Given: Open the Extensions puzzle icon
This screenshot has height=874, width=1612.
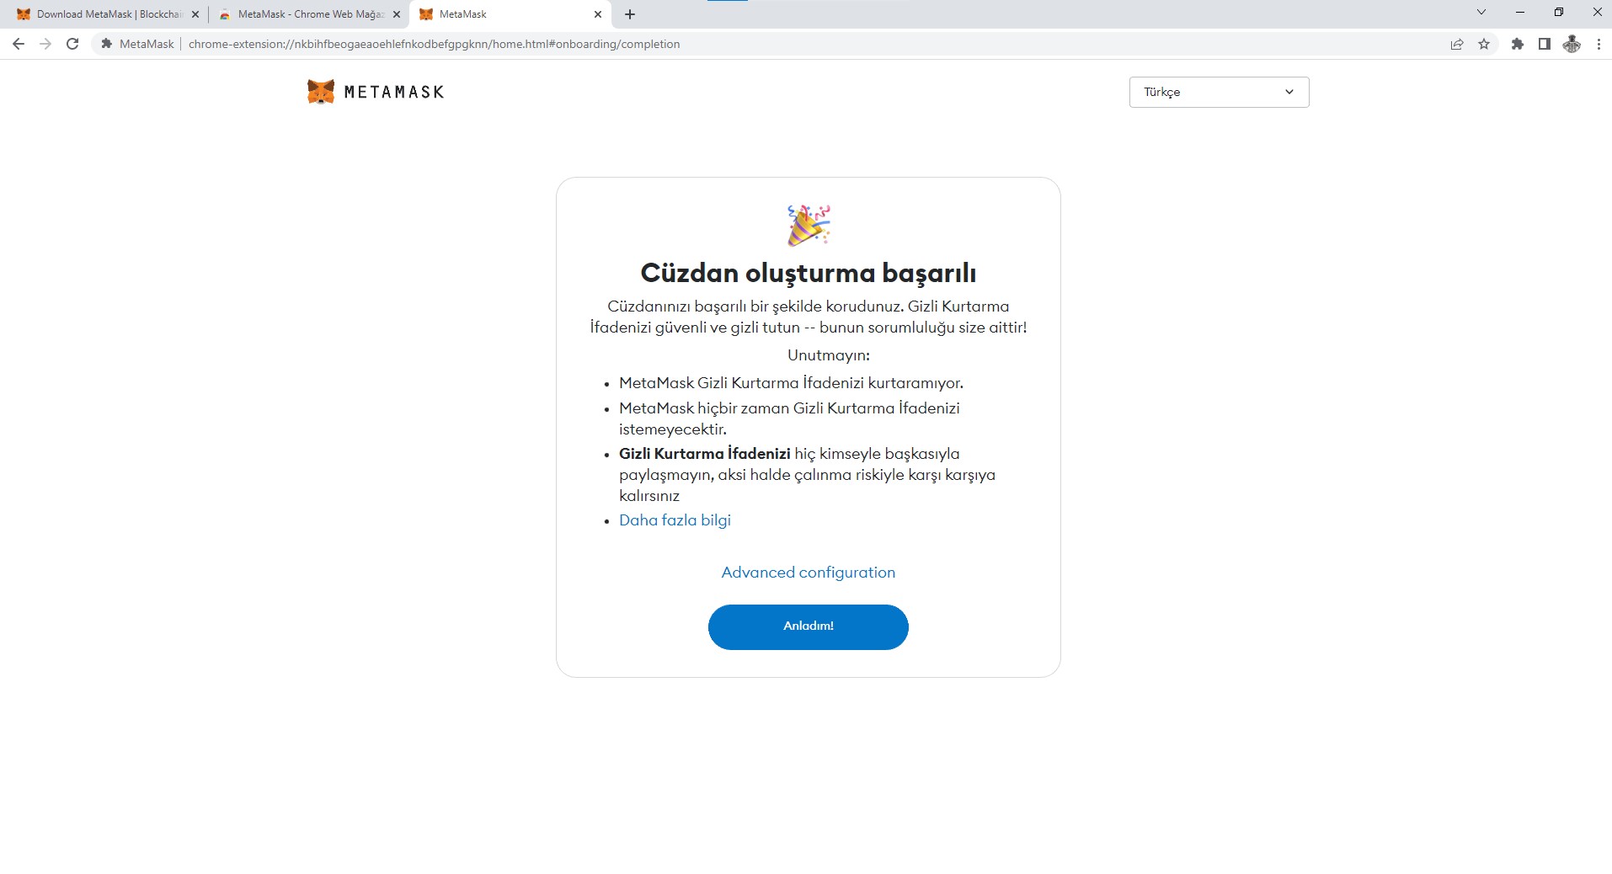Looking at the screenshot, I should coord(1517,44).
